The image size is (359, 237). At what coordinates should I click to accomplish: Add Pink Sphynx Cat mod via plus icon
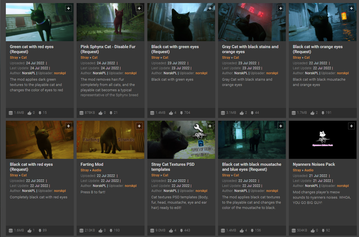click(139, 8)
